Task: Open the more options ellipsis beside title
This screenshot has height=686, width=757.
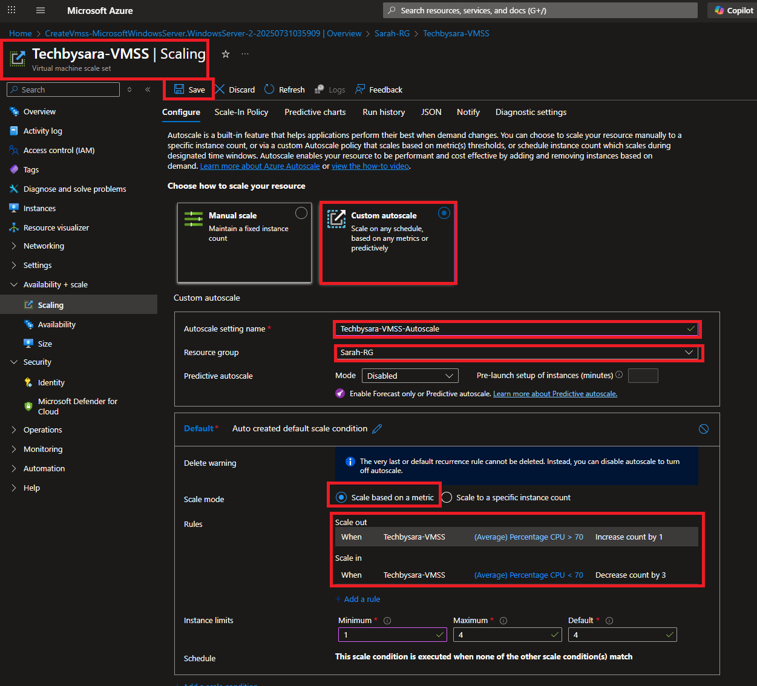Action: click(x=245, y=54)
